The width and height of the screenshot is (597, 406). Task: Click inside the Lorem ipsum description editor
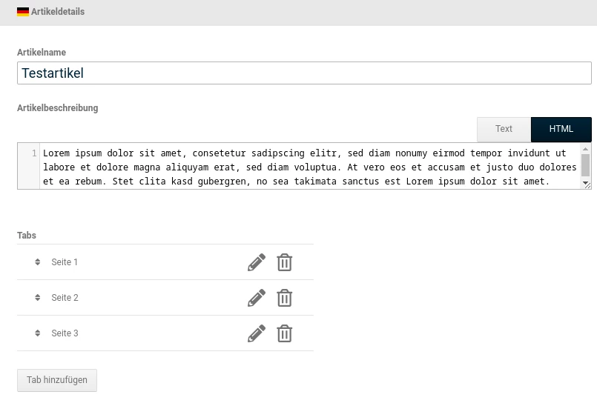click(309, 167)
